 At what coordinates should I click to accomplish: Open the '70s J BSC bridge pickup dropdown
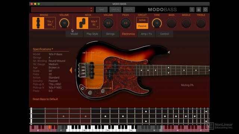point(50,23)
